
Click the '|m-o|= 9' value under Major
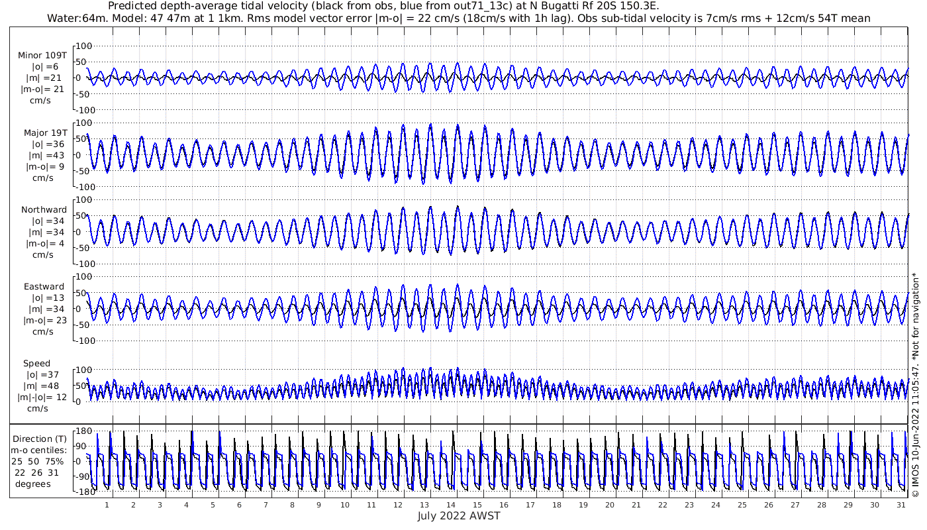[45, 167]
